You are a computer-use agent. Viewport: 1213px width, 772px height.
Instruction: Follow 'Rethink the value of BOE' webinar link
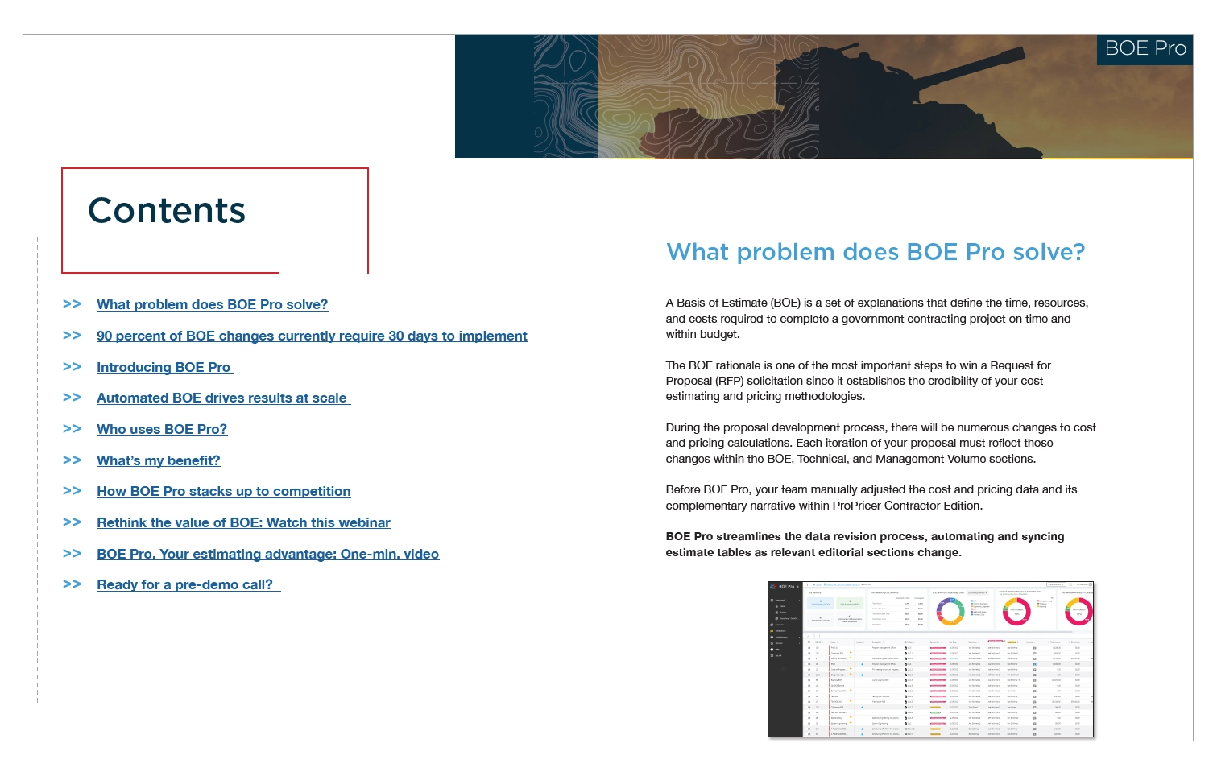click(243, 523)
